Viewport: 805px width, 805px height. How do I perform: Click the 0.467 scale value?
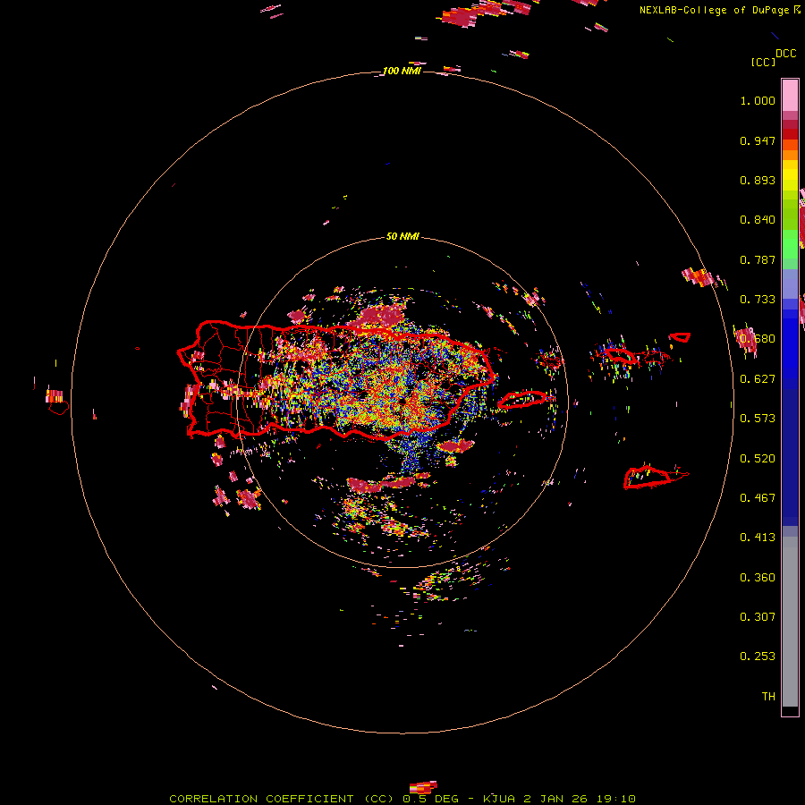click(x=758, y=498)
